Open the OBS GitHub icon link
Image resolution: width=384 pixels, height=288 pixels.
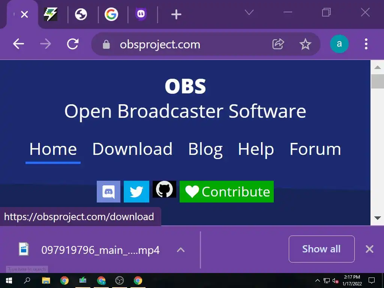click(x=164, y=189)
